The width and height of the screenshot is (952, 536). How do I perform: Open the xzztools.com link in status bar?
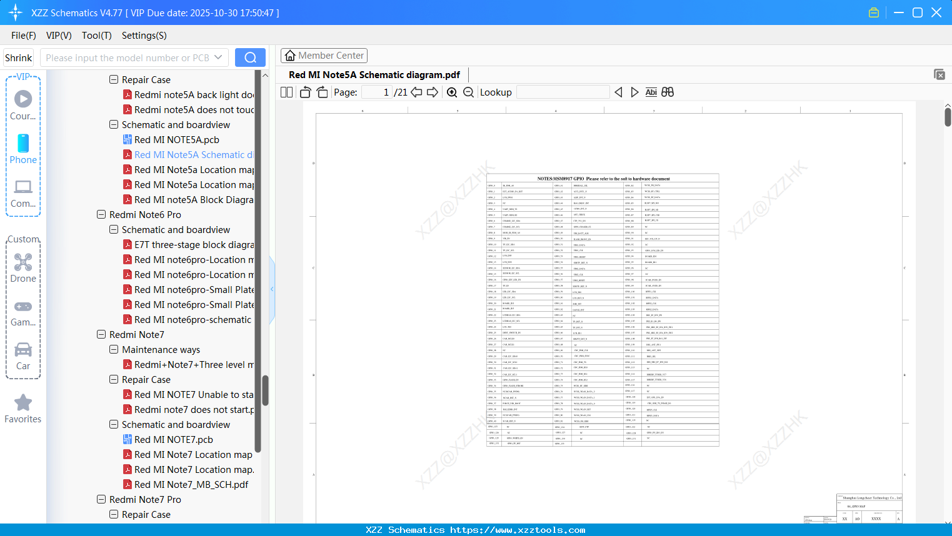click(518, 530)
